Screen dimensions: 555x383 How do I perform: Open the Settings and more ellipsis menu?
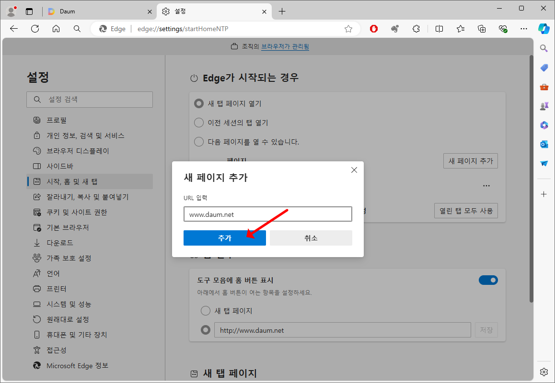[x=524, y=29]
